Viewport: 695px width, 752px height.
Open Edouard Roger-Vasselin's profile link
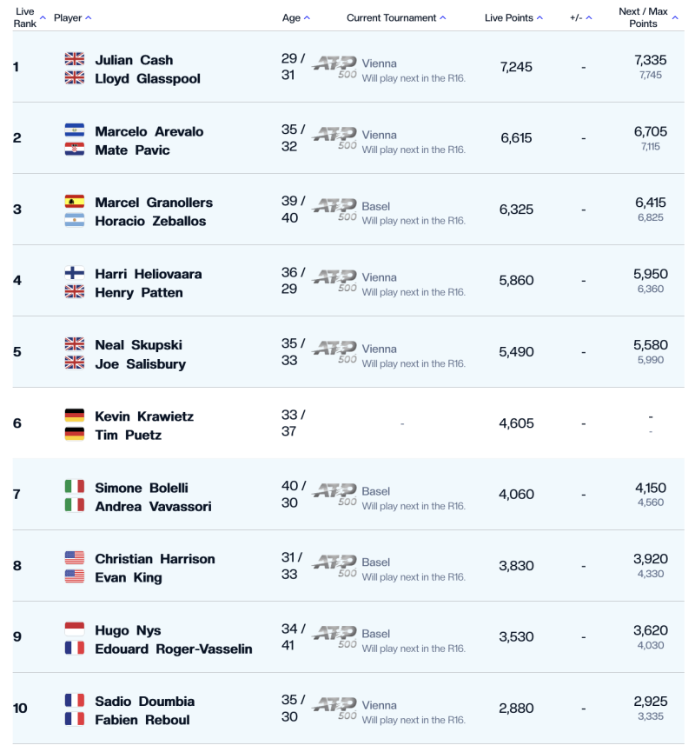(174, 649)
